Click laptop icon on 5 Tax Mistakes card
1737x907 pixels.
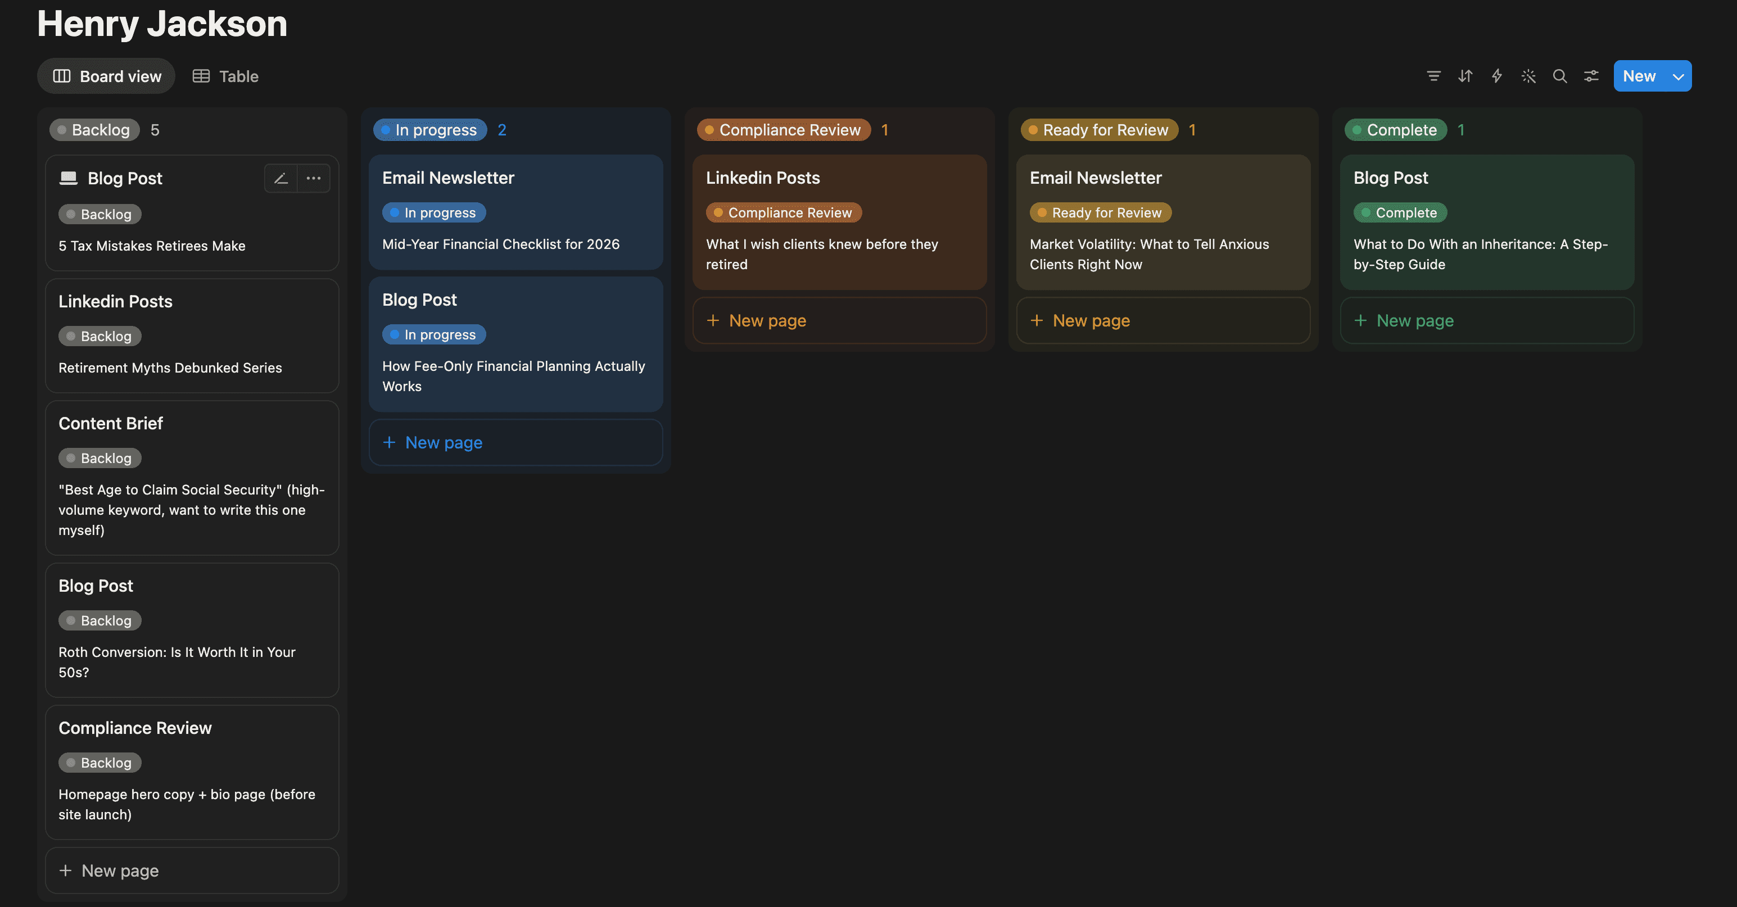pyautogui.click(x=69, y=178)
